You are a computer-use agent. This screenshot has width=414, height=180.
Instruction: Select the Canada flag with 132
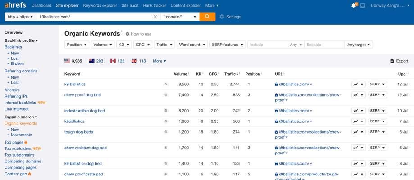coord(117,61)
